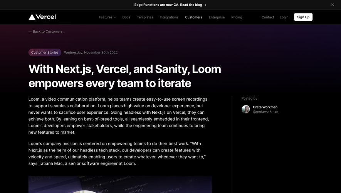Open the @gretaworkman handle

265,111
